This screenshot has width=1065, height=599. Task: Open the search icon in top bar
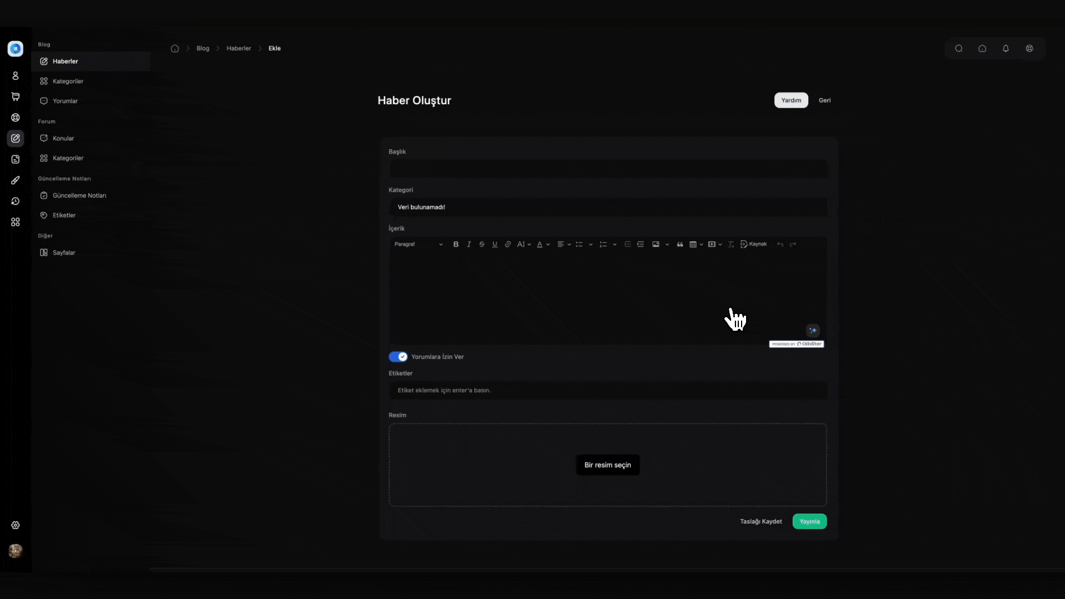(x=958, y=48)
